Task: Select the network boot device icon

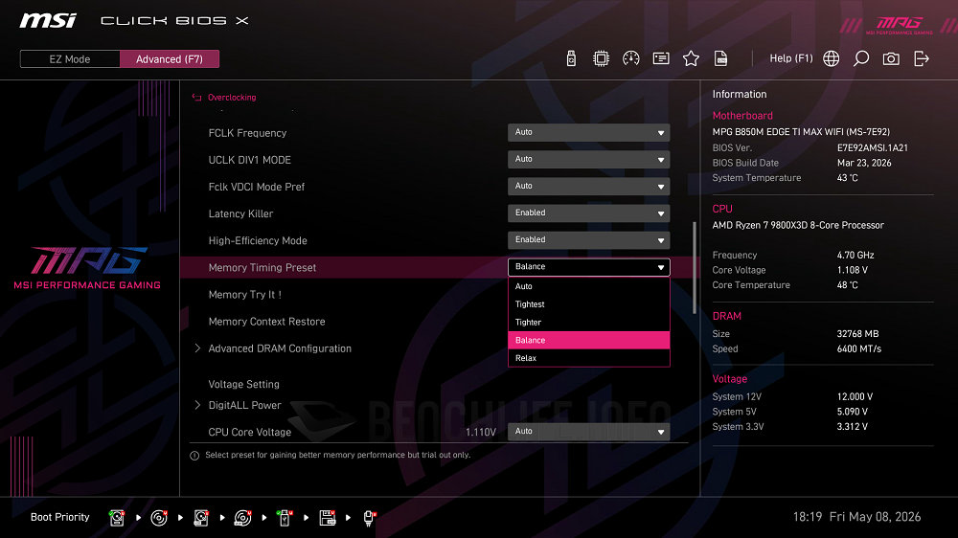Action: (369, 518)
